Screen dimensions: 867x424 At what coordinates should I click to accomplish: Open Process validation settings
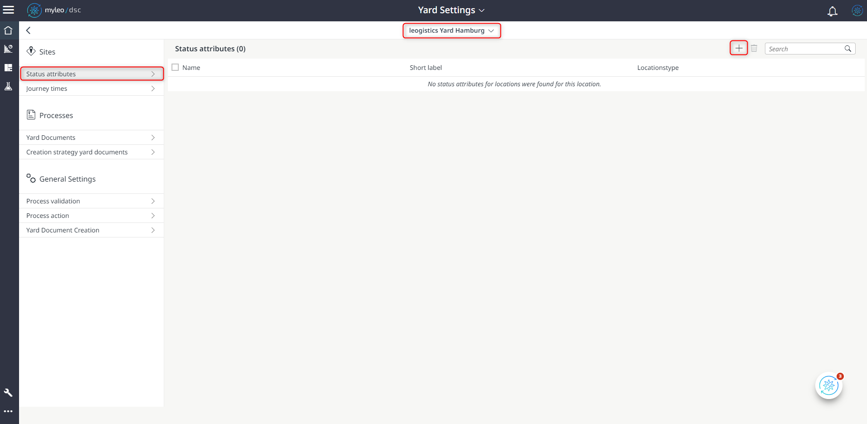[92, 201]
